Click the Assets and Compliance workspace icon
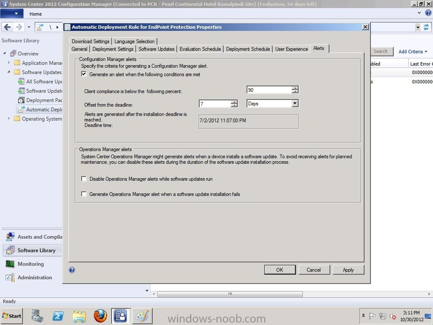The height and width of the screenshot is (325, 433). [10, 237]
